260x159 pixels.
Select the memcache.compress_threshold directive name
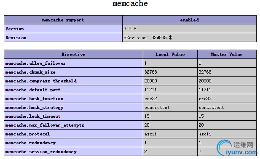pyautogui.click(x=41, y=81)
